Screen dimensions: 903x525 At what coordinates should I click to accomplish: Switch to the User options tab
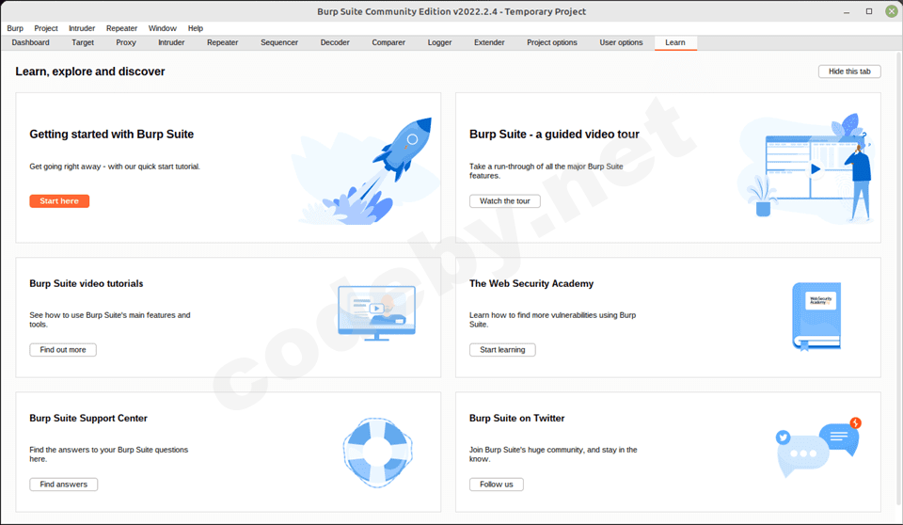tap(621, 42)
